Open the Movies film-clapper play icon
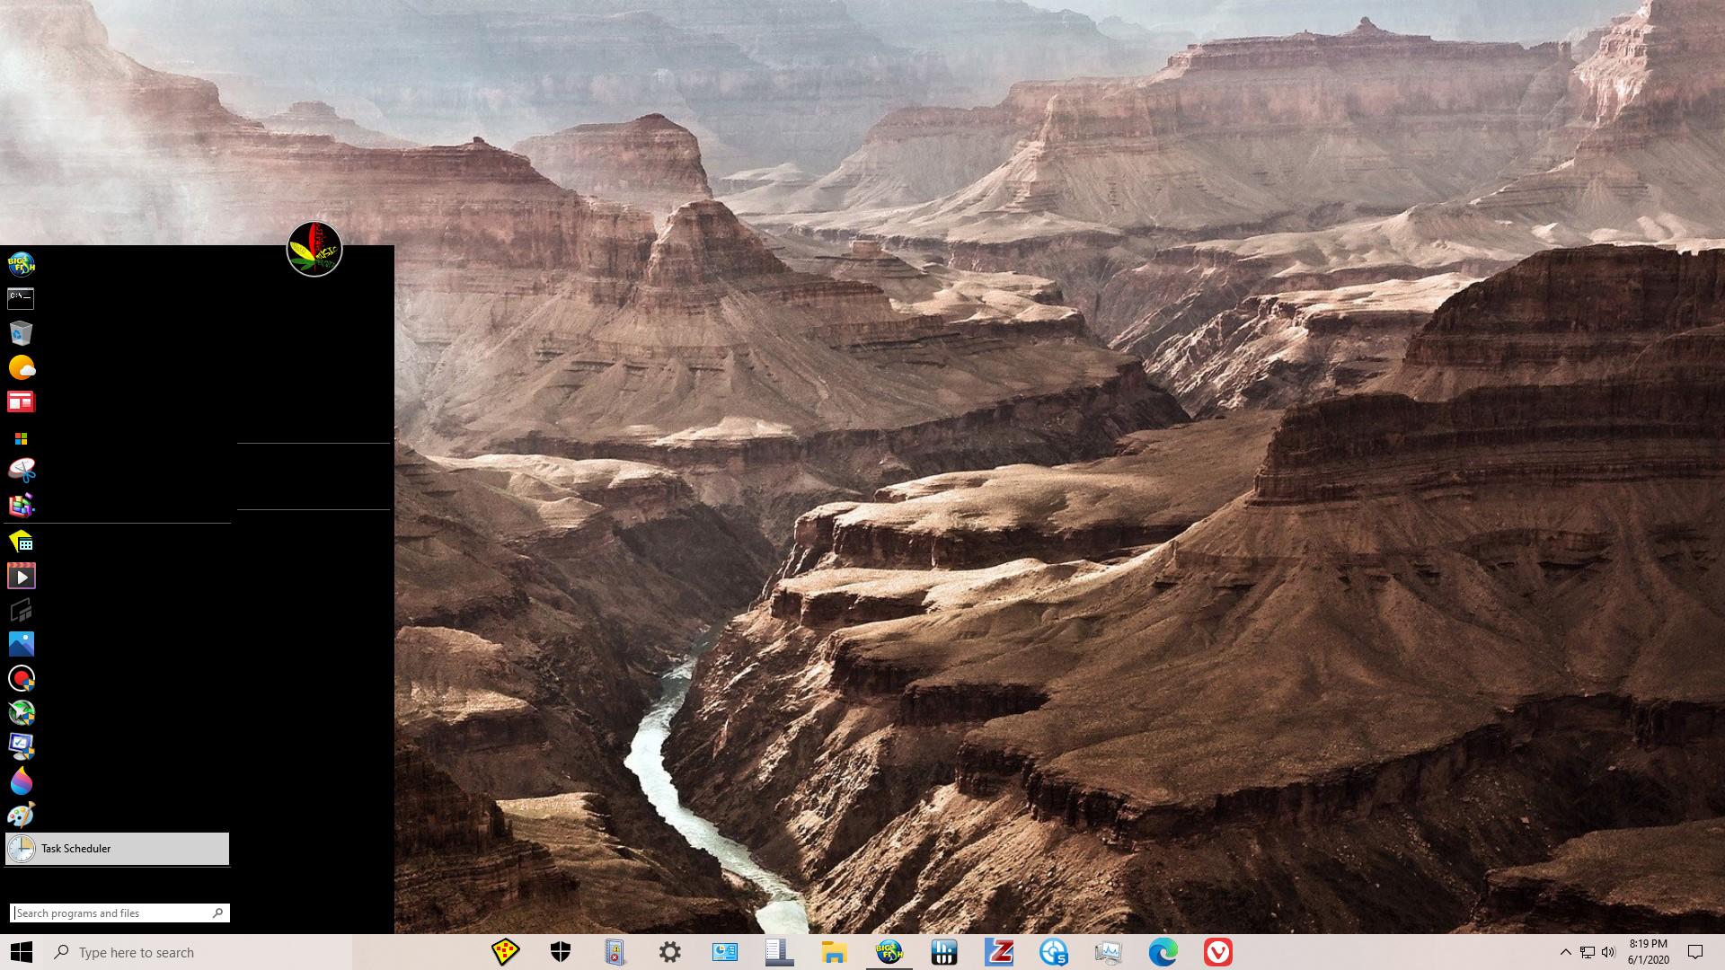 pos(21,576)
